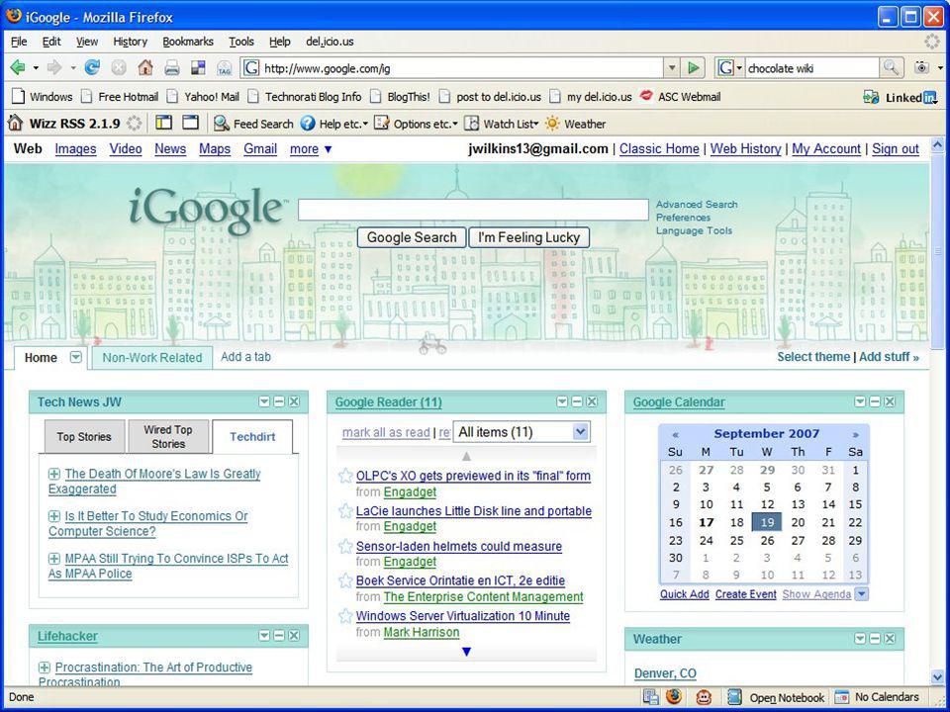Expand Is It Better To Study Economics story
The width and height of the screenshot is (950, 712).
click(x=53, y=516)
